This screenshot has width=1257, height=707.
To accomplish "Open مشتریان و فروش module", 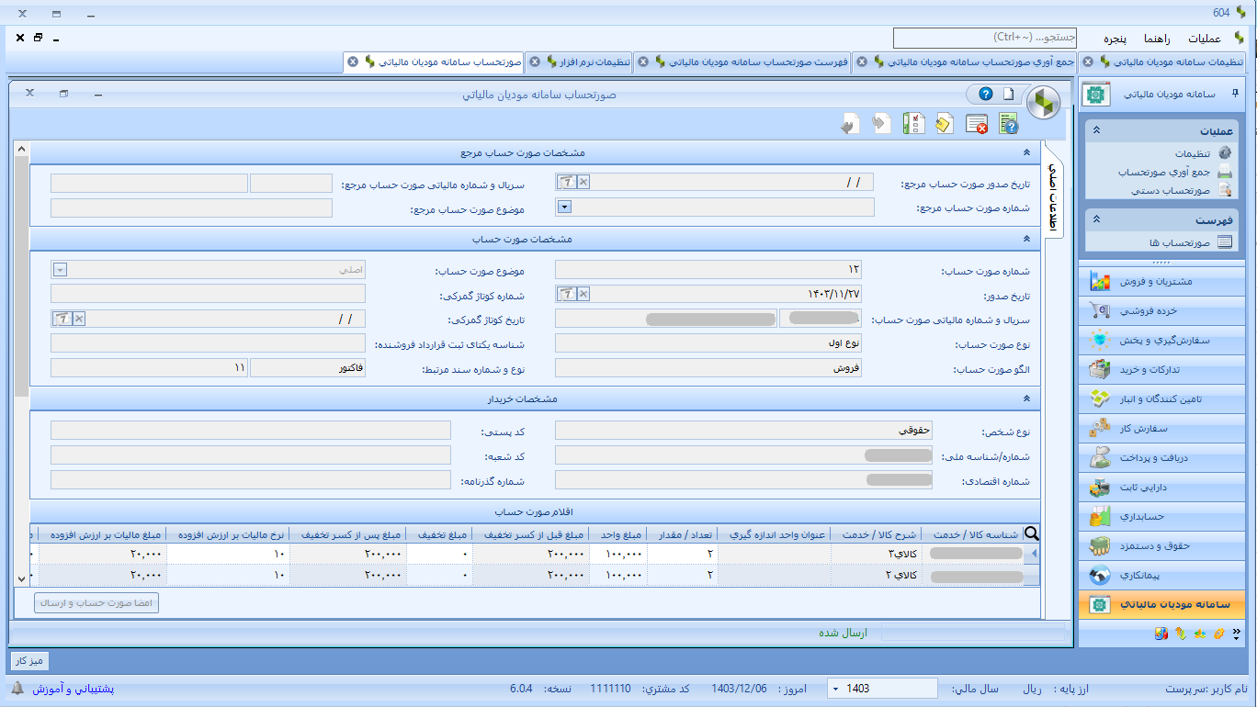I will [x=1161, y=281].
